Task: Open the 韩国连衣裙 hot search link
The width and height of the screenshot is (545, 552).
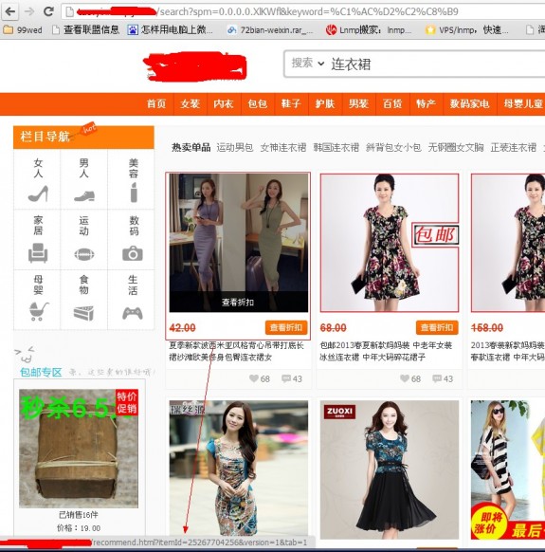Action: pos(336,147)
